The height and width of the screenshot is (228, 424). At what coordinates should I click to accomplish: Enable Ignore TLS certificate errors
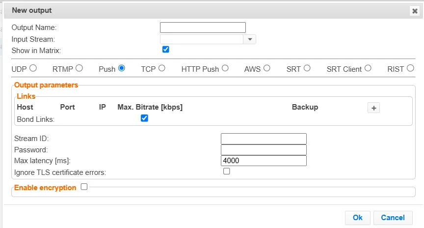coord(226,171)
